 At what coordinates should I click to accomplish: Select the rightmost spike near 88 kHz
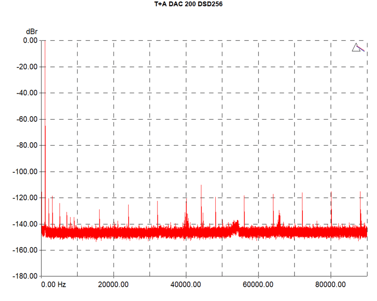click(x=360, y=193)
